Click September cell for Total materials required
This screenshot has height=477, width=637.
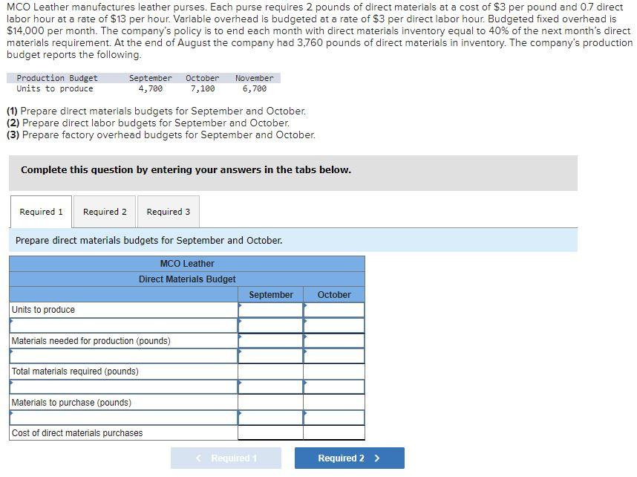270,371
